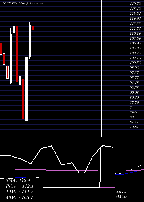Click the 119.72 price axis label
Viewport: 144px width, 202px height.
coord(135,4)
